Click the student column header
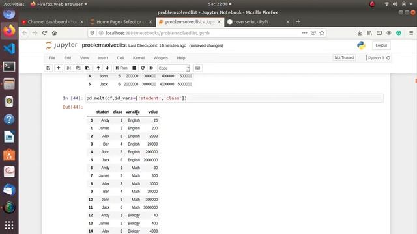Viewport: 417px width, 234px height. pyautogui.click(x=103, y=112)
